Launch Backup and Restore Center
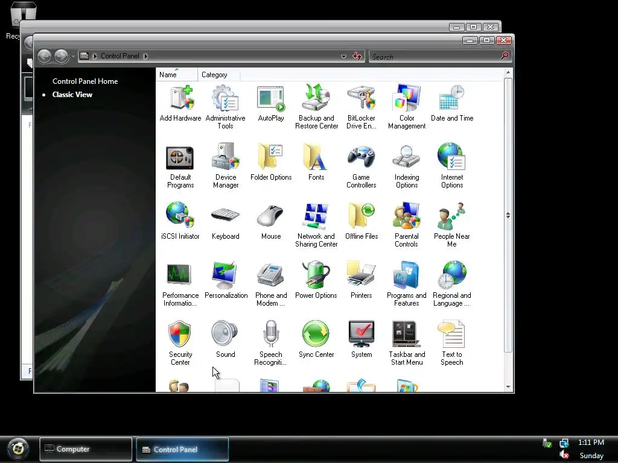The image size is (618, 463). tap(316, 107)
